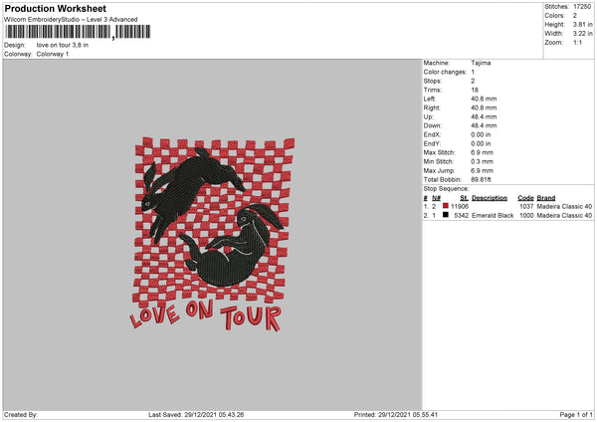Click the stitches count '17250'
This screenshot has height=422, width=597.
[x=582, y=7]
